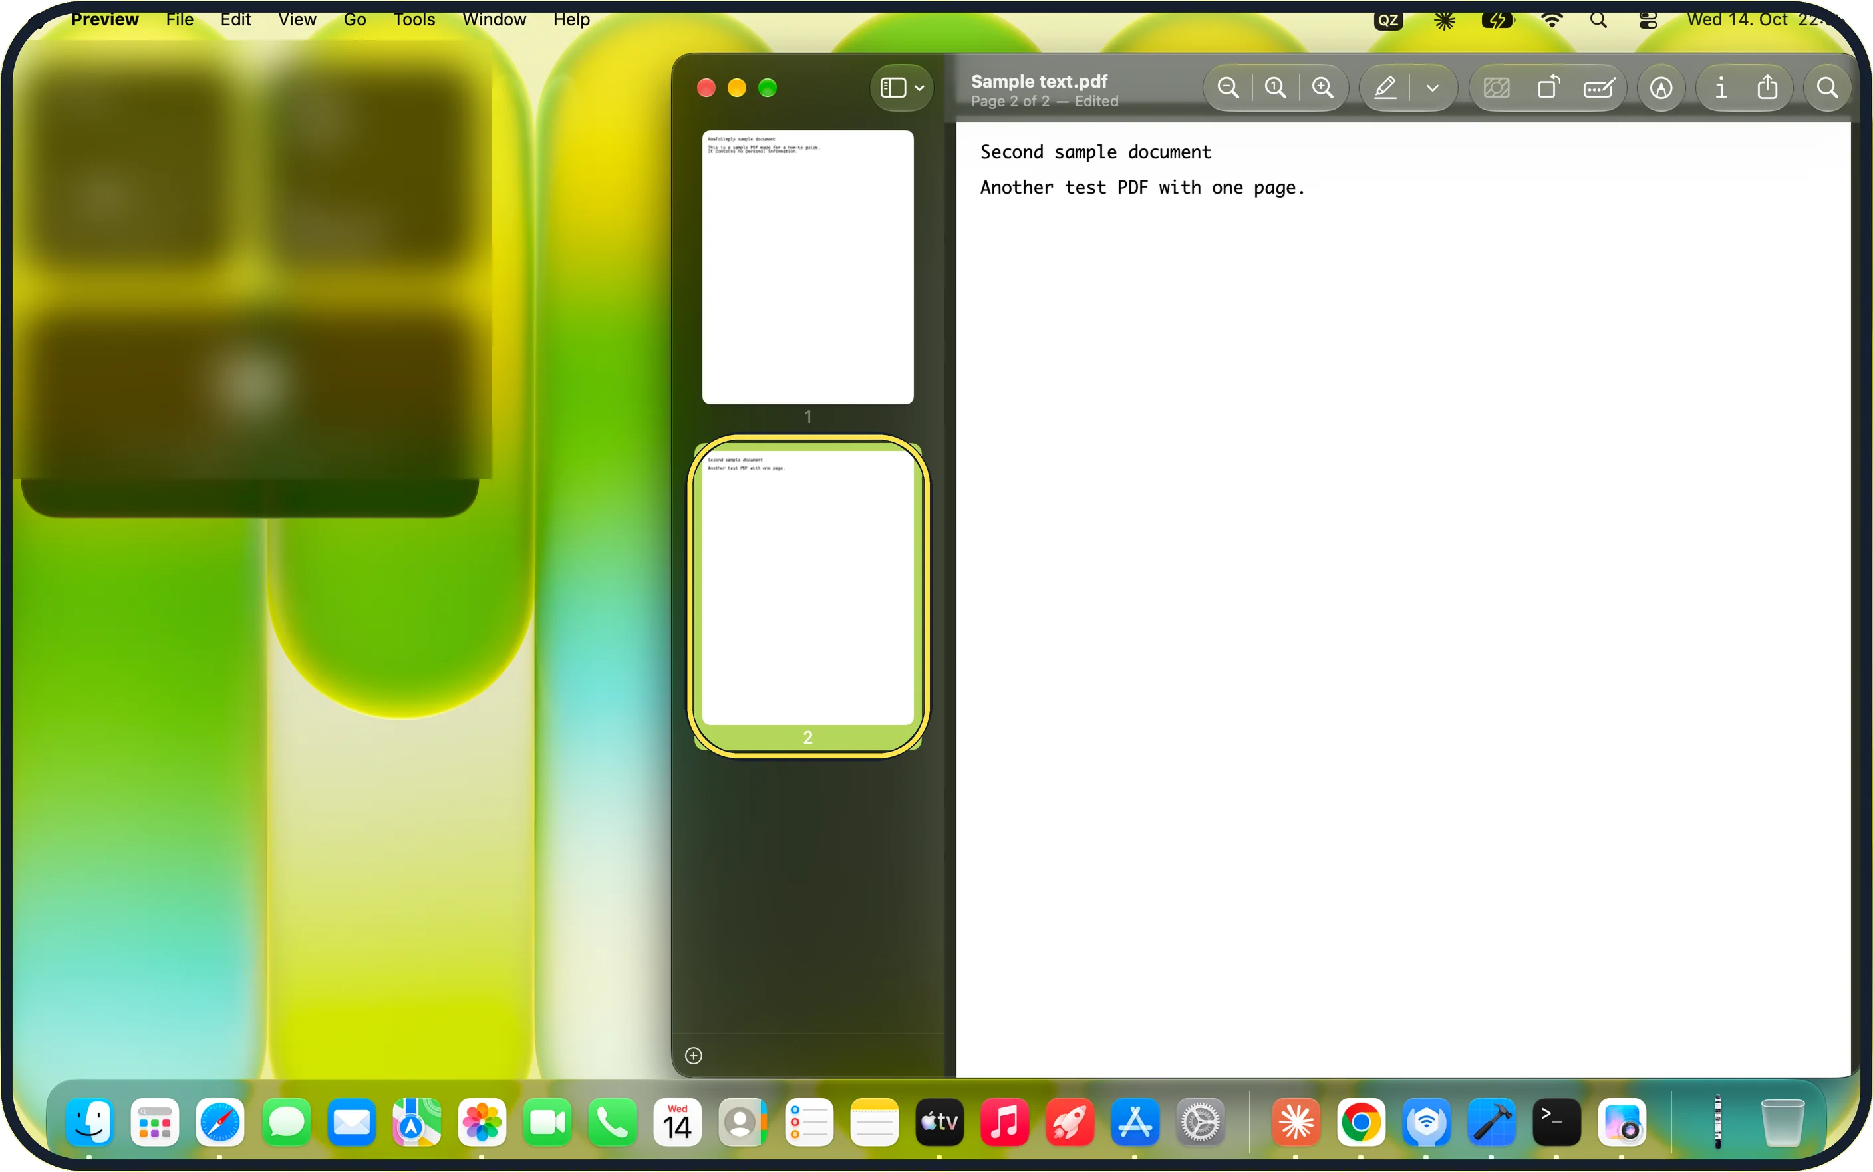The image size is (1873, 1172).
Task: Click the date and time in menu bar
Action: [x=1767, y=19]
